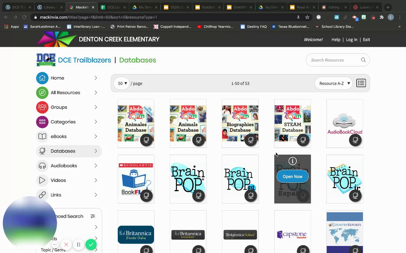Viewport: 406px width, 253px height.
Task: Open the Texas Bluebonnet bookmark
Action: [290, 27]
